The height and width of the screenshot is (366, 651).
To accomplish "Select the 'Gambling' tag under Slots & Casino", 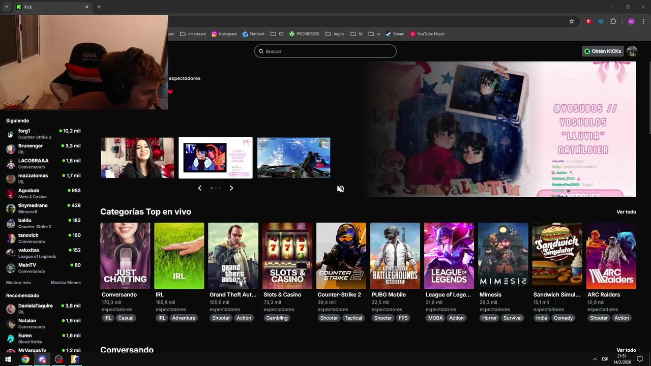I will pos(277,318).
